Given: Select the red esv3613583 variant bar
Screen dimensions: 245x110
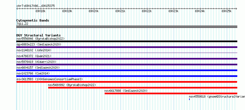Looking at the screenshot, I should click(x=127, y=82).
